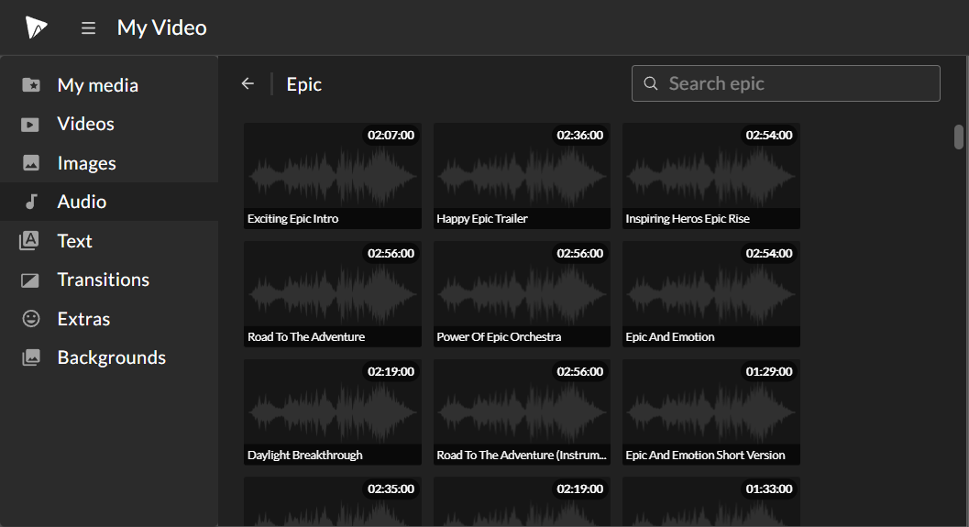
Task: Click the 02:07:00 duration badge
Action: [391, 136]
